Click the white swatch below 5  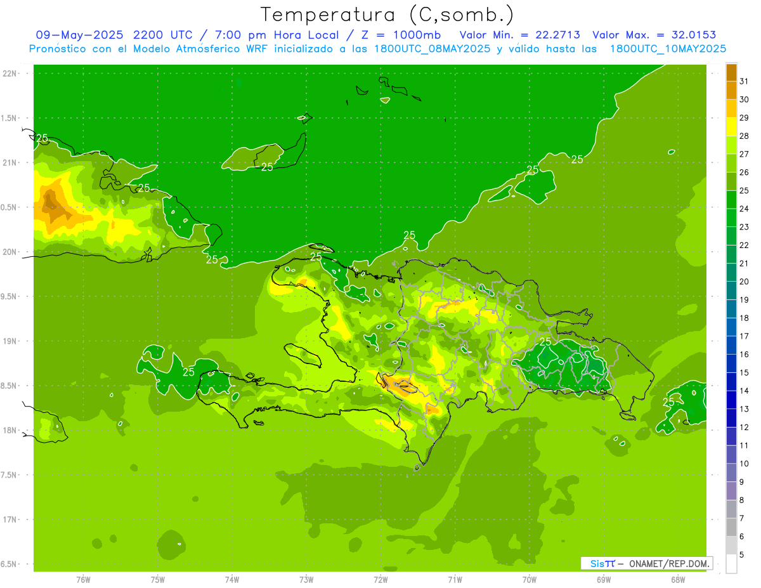coord(731,564)
